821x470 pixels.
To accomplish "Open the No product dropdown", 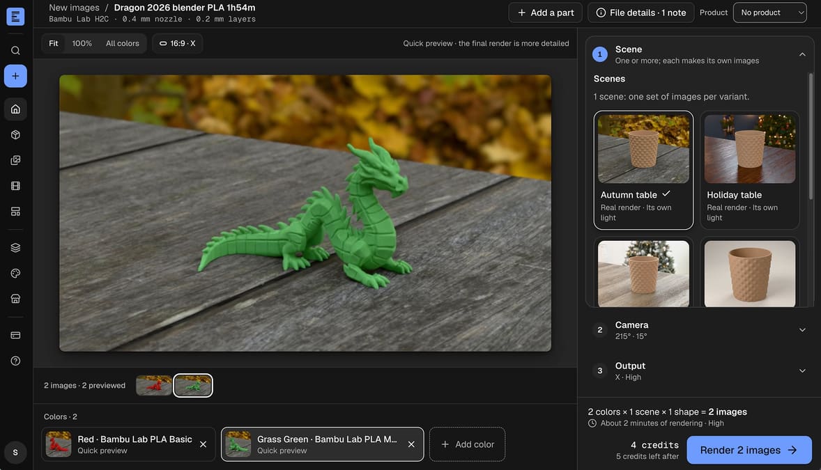I will 769,13.
